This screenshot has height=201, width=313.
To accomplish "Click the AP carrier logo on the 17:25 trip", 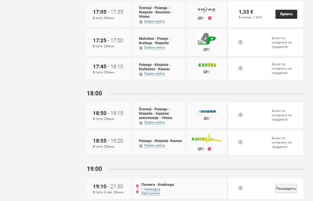I will point(207,39).
